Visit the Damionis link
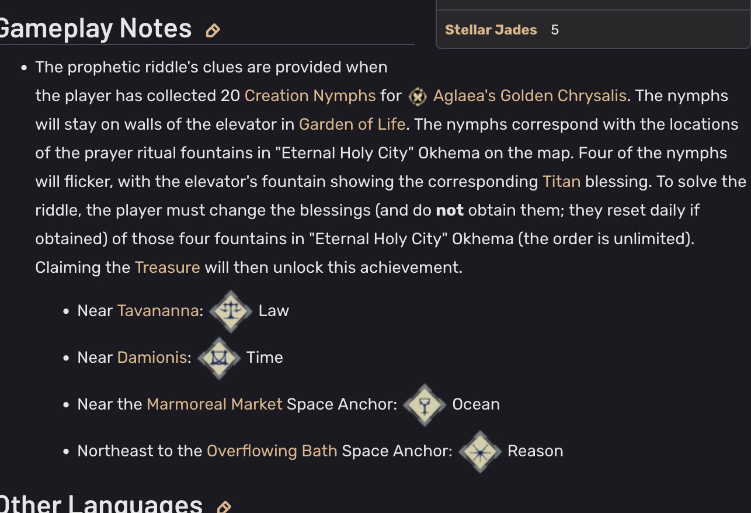Viewport: 751px width, 513px height. coord(152,357)
